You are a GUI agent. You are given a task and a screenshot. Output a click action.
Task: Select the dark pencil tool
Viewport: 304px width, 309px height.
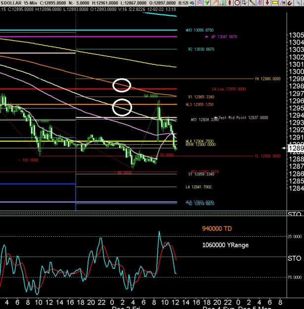tap(253, 3)
